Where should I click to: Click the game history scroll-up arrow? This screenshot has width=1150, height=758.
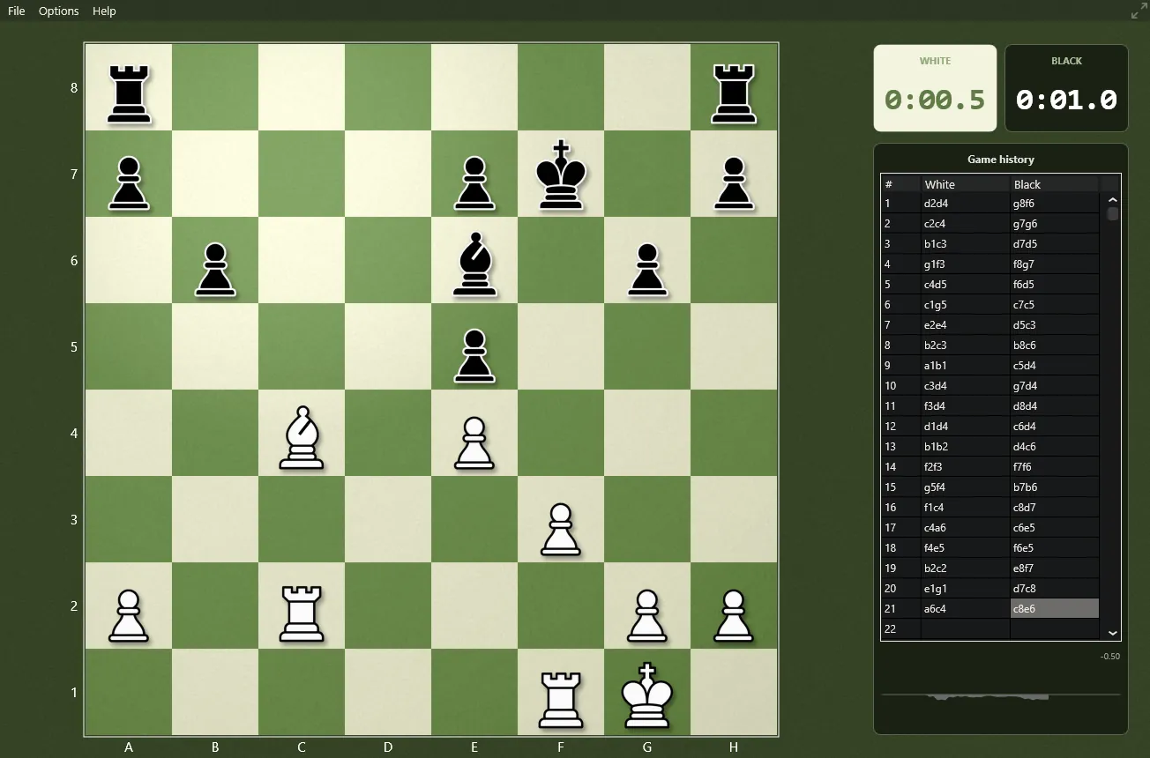click(1112, 199)
